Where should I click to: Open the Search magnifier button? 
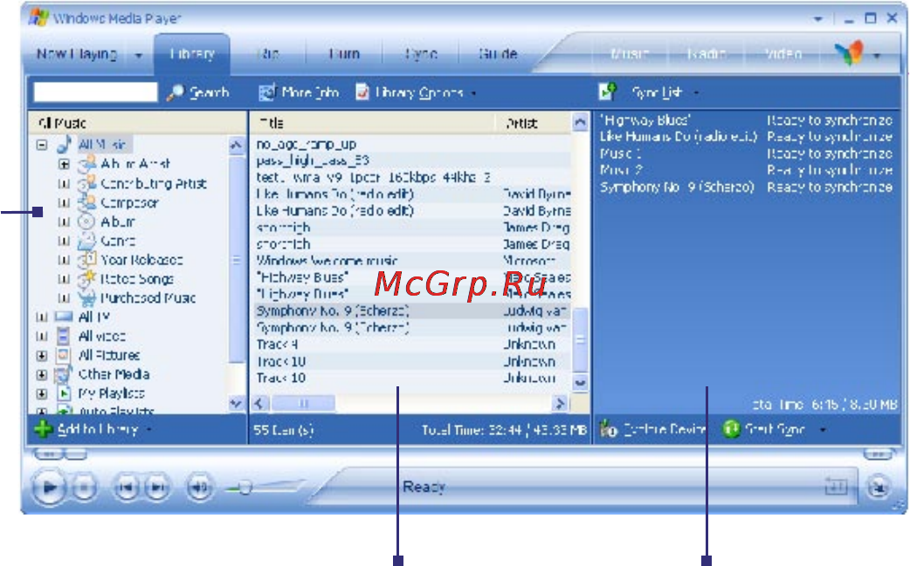pos(198,92)
